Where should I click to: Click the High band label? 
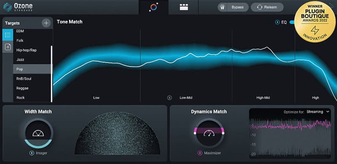coord(316,98)
